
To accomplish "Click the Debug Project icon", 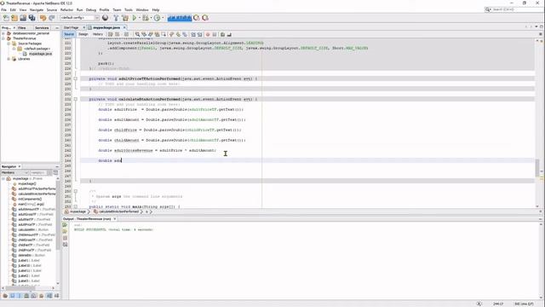I will [x=146, y=18].
